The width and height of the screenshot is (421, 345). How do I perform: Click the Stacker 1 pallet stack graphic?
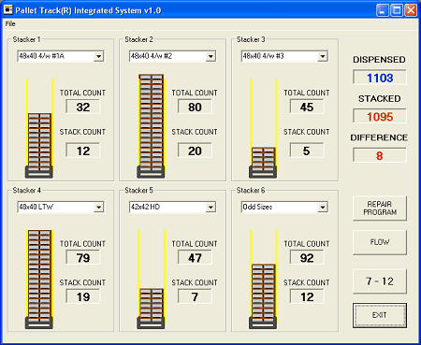(x=39, y=142)
